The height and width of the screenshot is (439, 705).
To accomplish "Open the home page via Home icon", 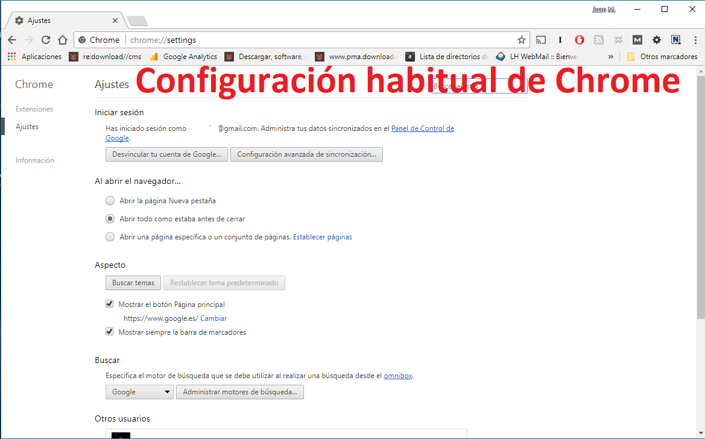I will coord(63,40).
